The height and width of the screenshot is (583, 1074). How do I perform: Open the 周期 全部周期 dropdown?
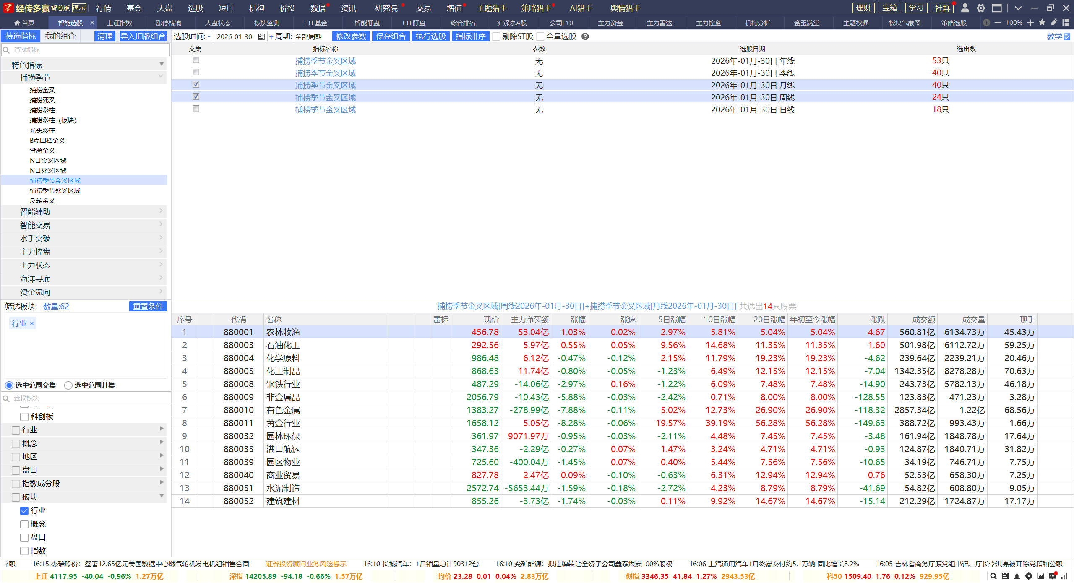(312, 37)
